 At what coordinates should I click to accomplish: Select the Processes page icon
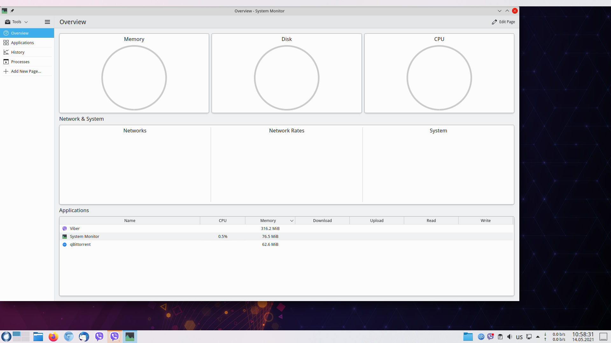click(6, 62)
